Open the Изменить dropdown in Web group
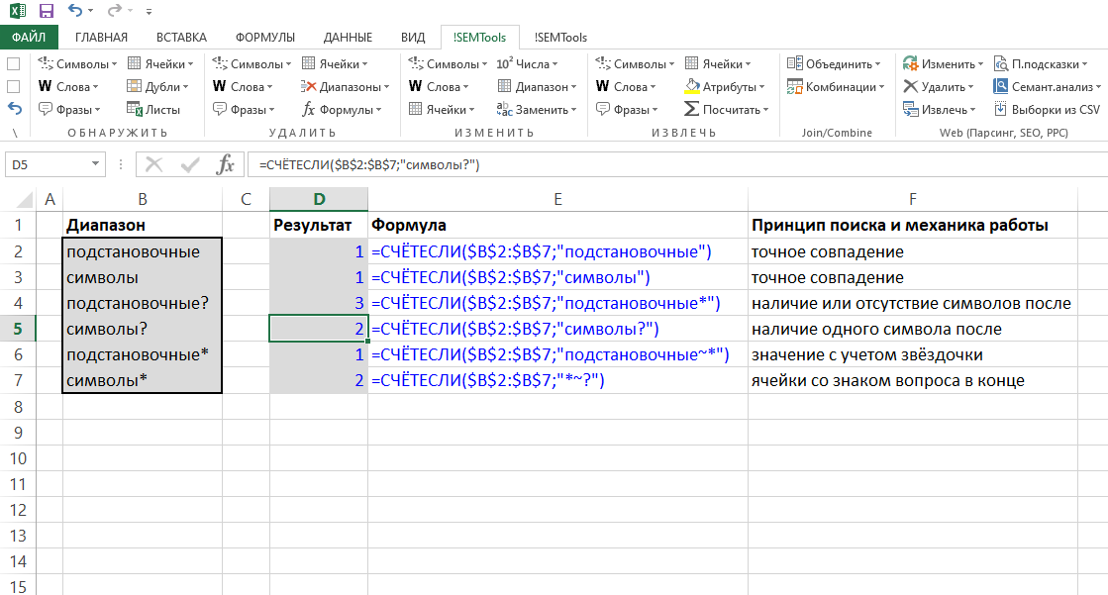1108x595 pixels. [944, 63]
